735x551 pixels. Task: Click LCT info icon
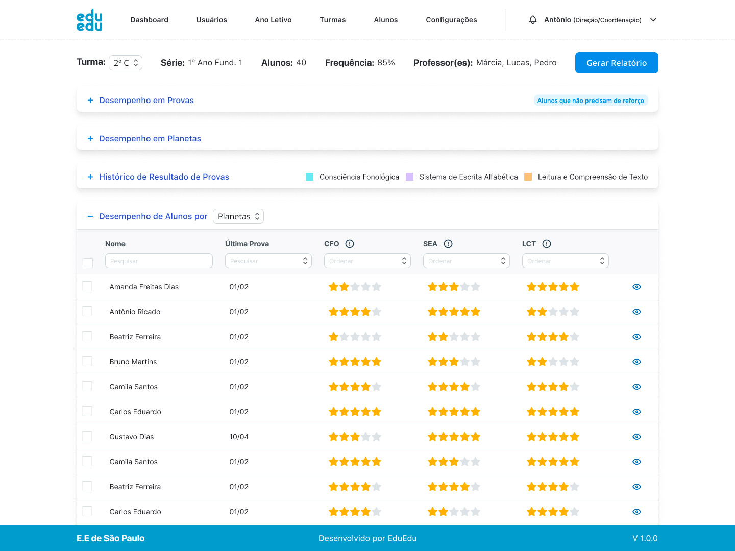point(547,244)
